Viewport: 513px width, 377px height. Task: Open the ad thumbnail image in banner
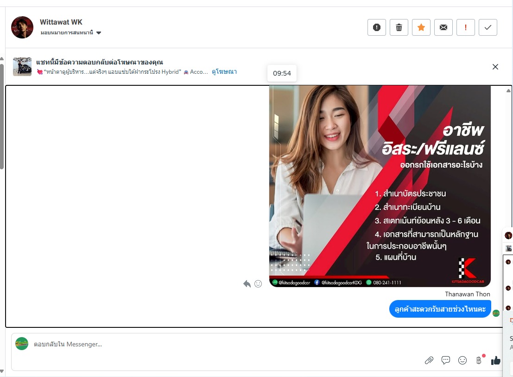click(x=22, y=66)
